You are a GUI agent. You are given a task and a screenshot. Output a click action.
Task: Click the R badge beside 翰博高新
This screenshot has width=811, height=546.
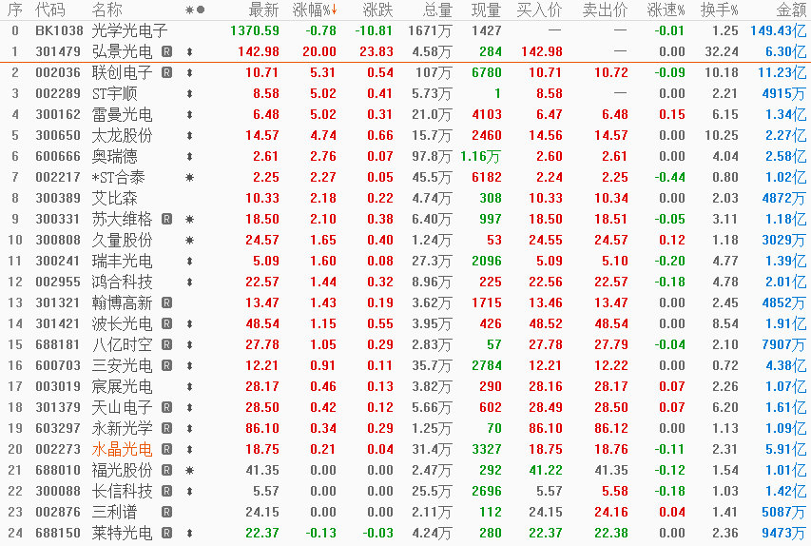pos(166,302)
